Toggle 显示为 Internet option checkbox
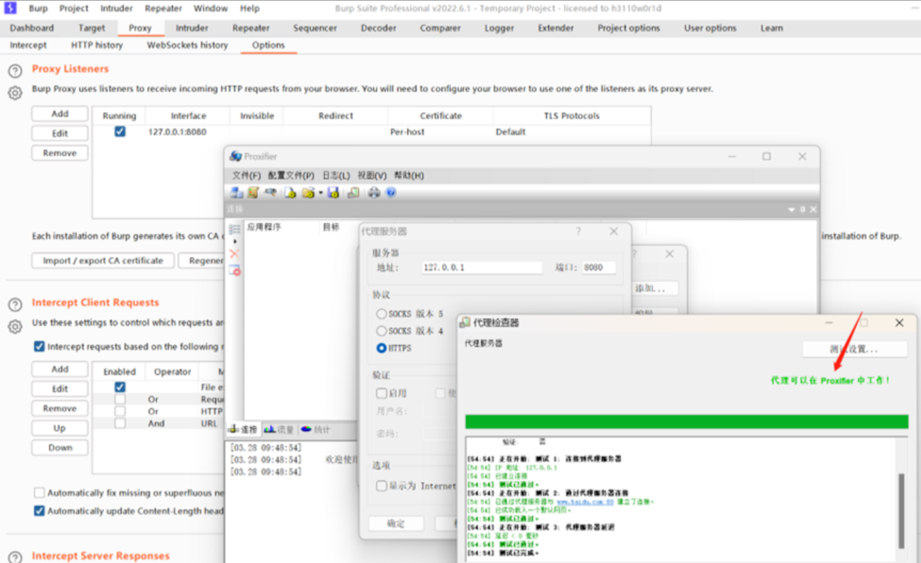Viewport: 921px width, 563px height. tap(382, 486)
